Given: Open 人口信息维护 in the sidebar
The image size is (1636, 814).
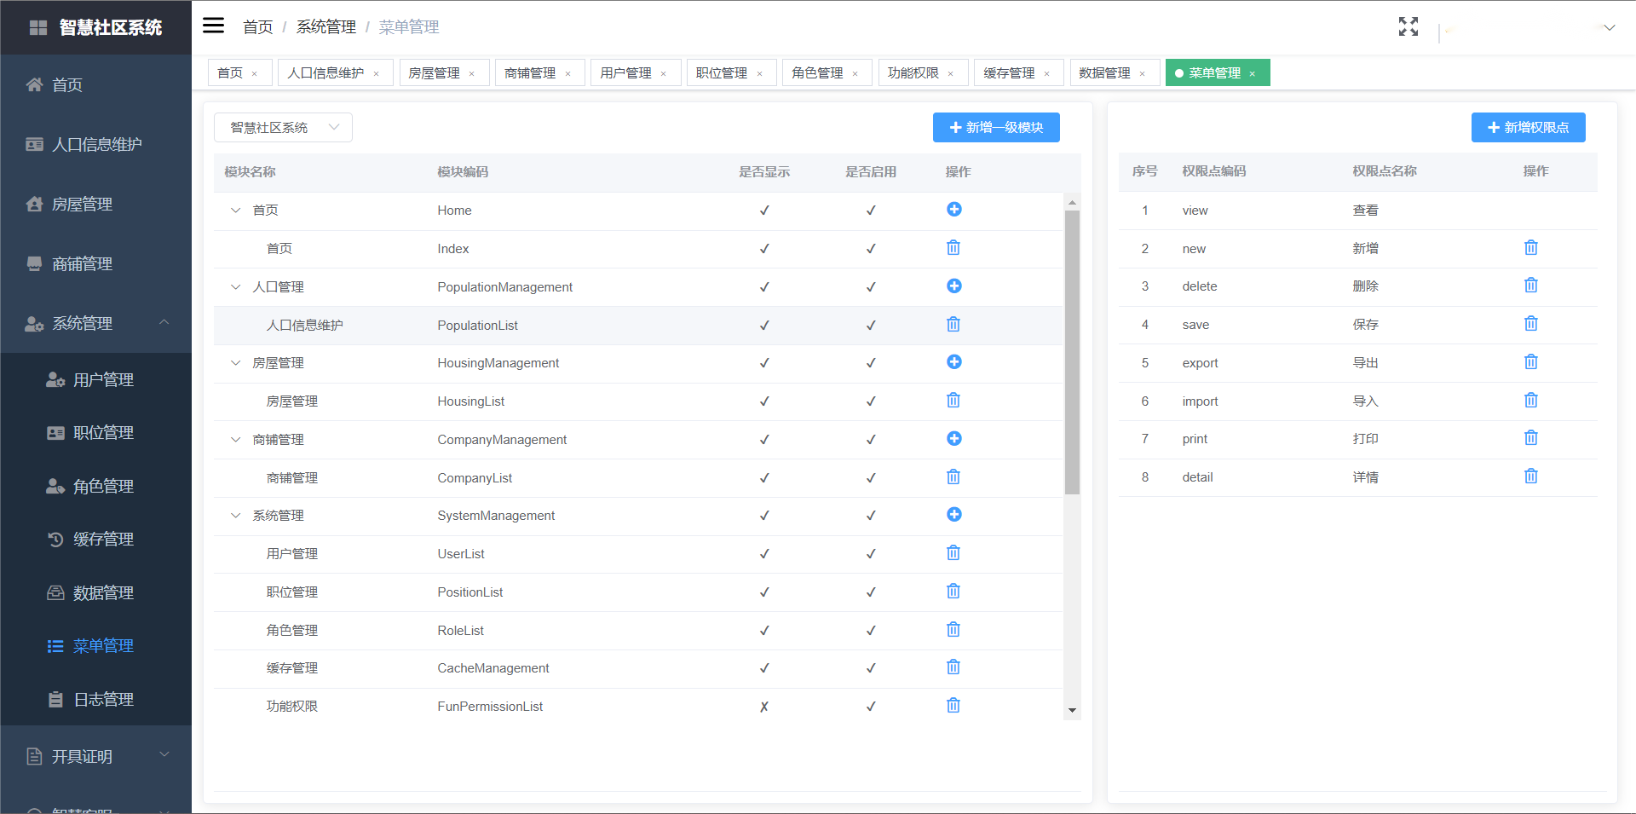Looking at the screenshot, I should coord(95,144).
